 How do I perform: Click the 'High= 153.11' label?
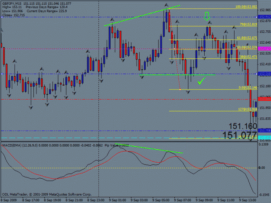(12, 7)
